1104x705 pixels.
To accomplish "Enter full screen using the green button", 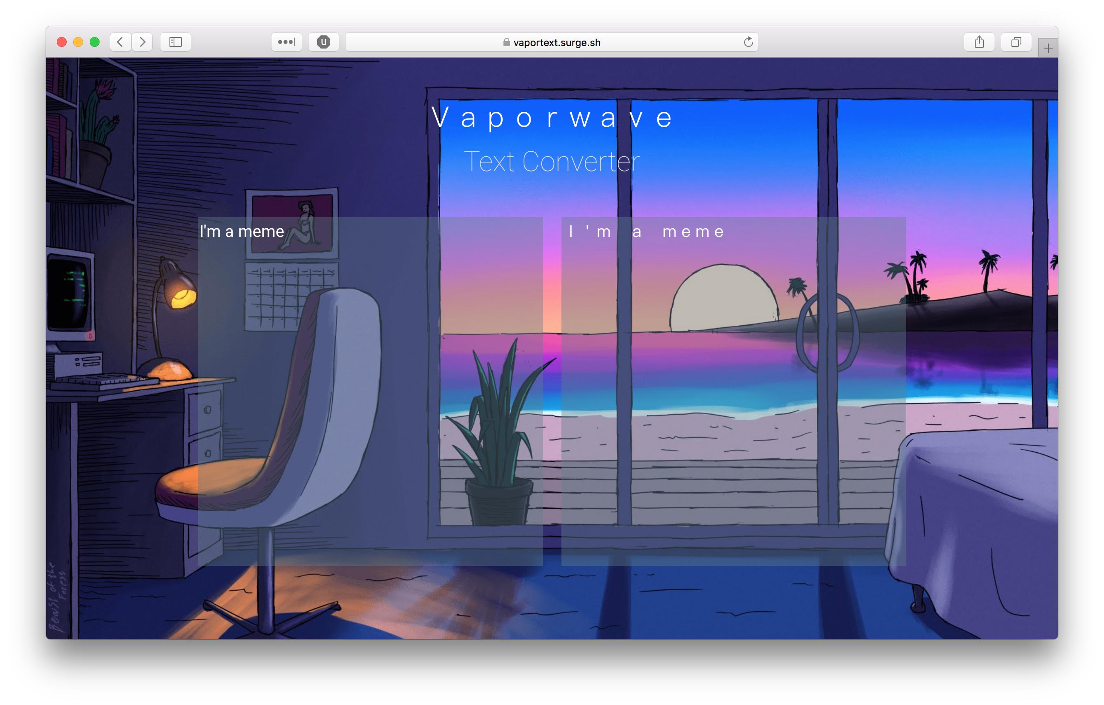I will pos(95,42).
